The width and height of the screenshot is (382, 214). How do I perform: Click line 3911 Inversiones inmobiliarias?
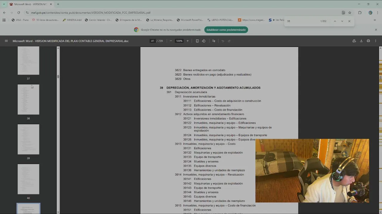195,97
